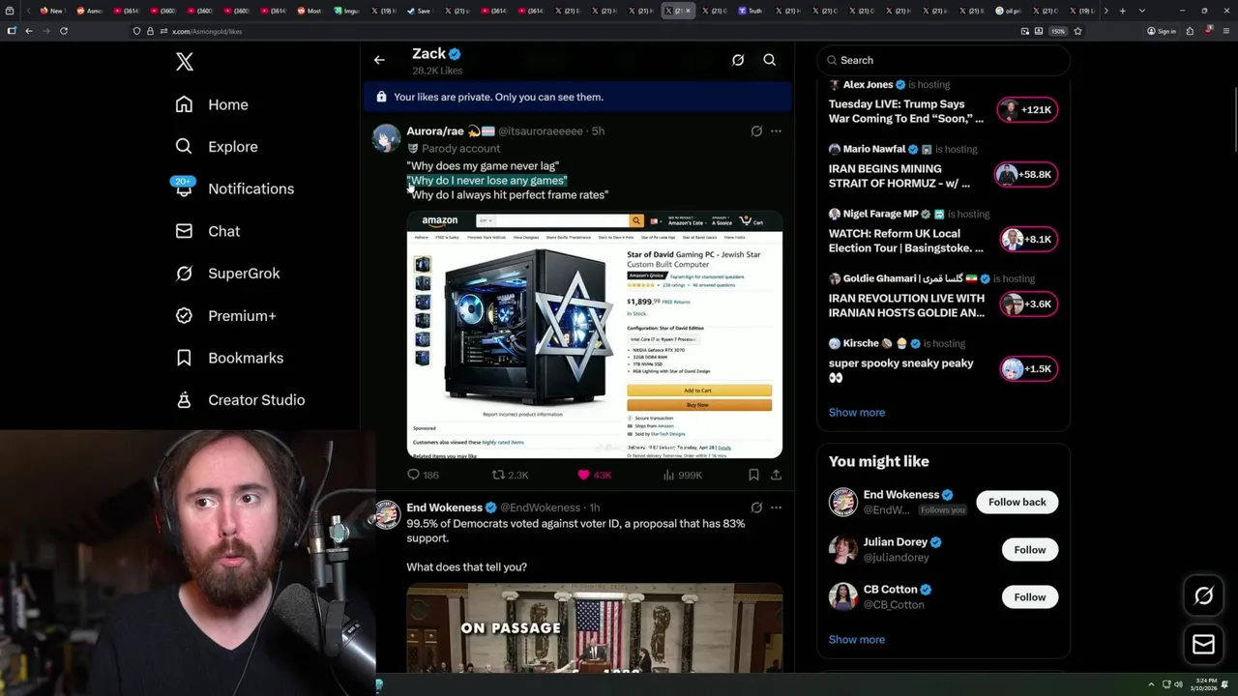Follow CB Cotton
1238x696 pixels.
click(1029, 596)
